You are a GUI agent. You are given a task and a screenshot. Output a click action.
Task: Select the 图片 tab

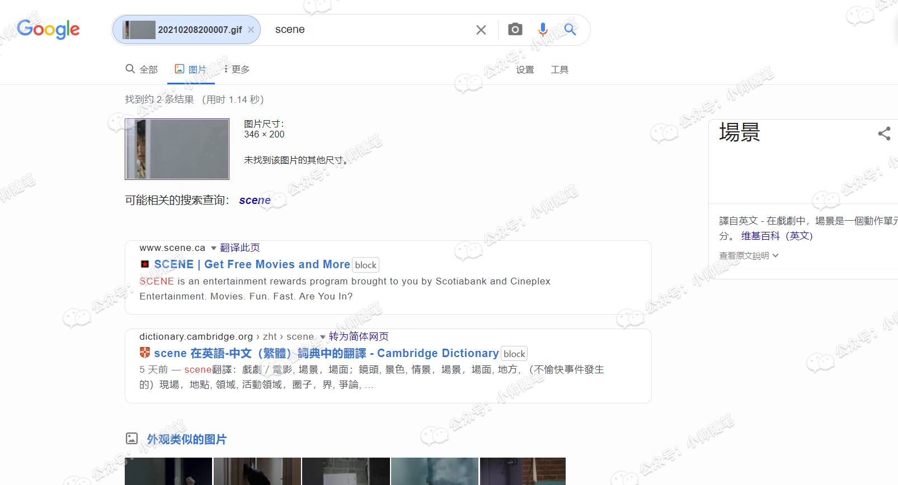(191, 69)
